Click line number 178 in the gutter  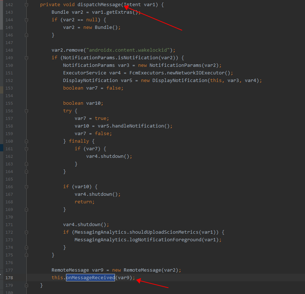[x=9, y=278]
